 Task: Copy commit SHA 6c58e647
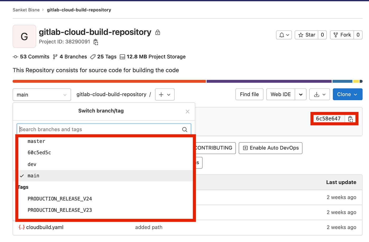point(350,119)
